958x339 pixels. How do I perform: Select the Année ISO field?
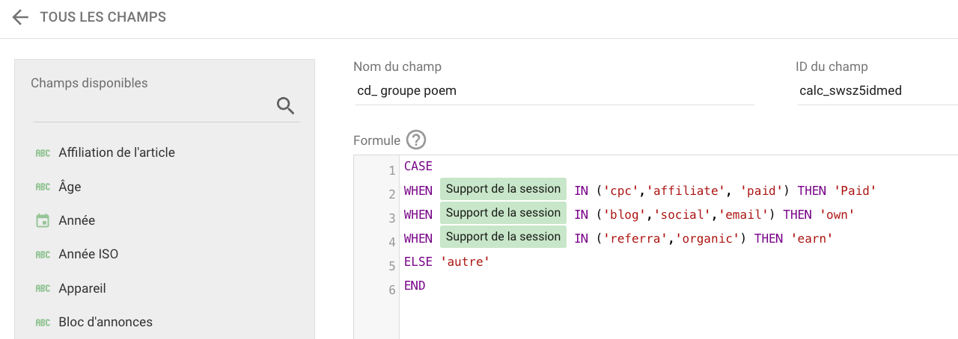(x=165, y=254)
